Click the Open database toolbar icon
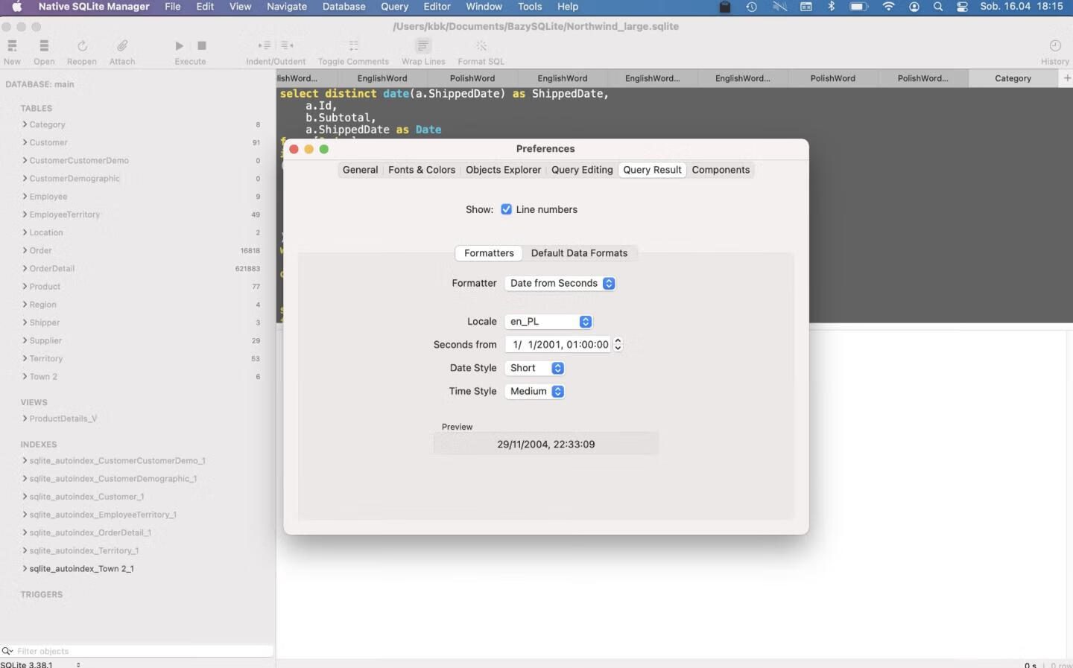The width and height of the screenshot is (1073, 668). pos(44,46)
